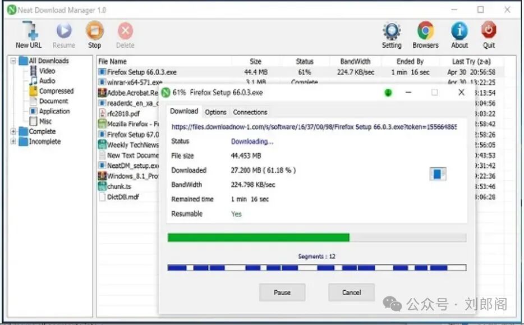Select the NeatDM_setup.exe row

[x=128, y=166]
